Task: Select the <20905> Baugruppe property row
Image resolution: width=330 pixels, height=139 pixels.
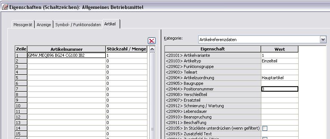Action: (213, 83)
